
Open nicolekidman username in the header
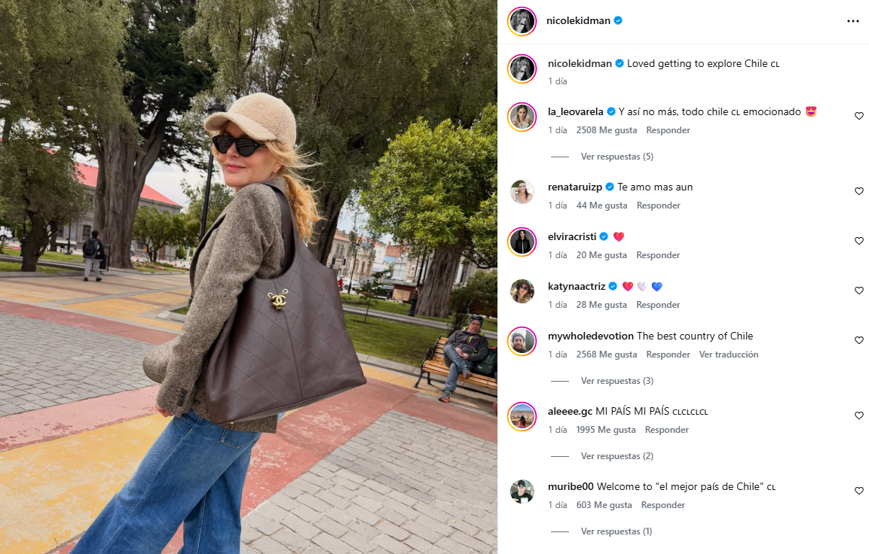click(x=578, y=20)
